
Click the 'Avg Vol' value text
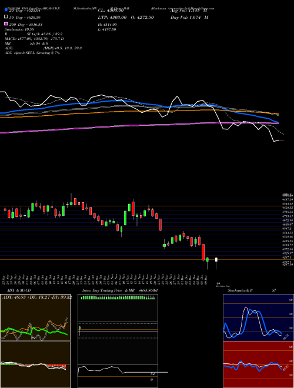tap(189, 11)
